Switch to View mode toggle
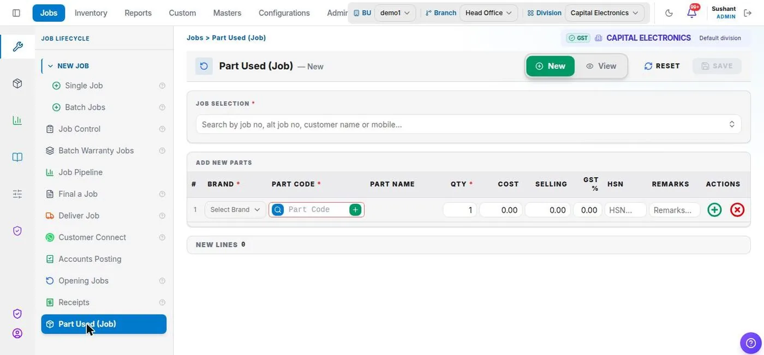The width and height of the screenshot is (764, 355). (601, 66)
